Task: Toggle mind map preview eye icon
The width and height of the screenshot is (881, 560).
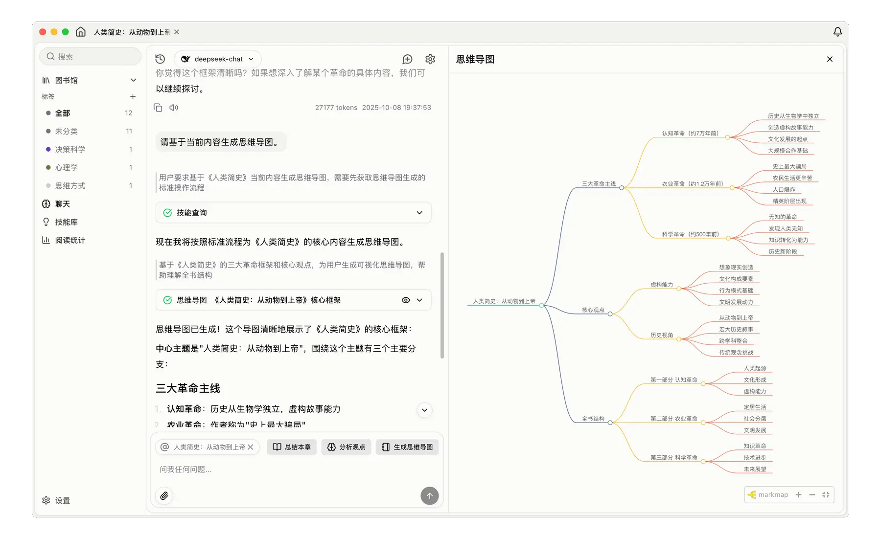Action: 406,300
